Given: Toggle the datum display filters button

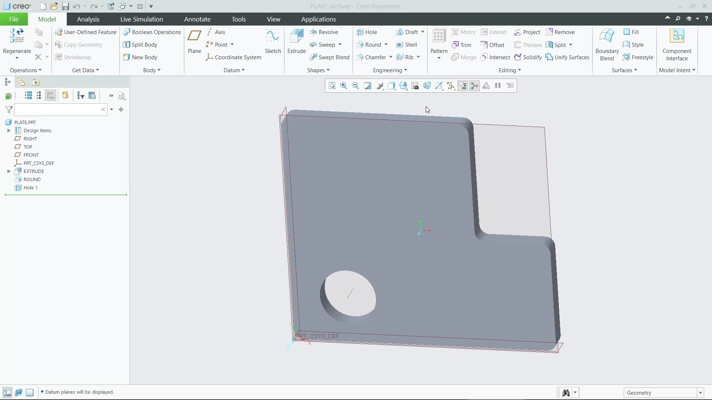Looking at the screenshot, I should (451, 86).
